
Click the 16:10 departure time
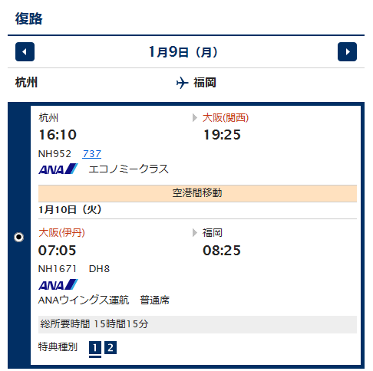[58, 135]
